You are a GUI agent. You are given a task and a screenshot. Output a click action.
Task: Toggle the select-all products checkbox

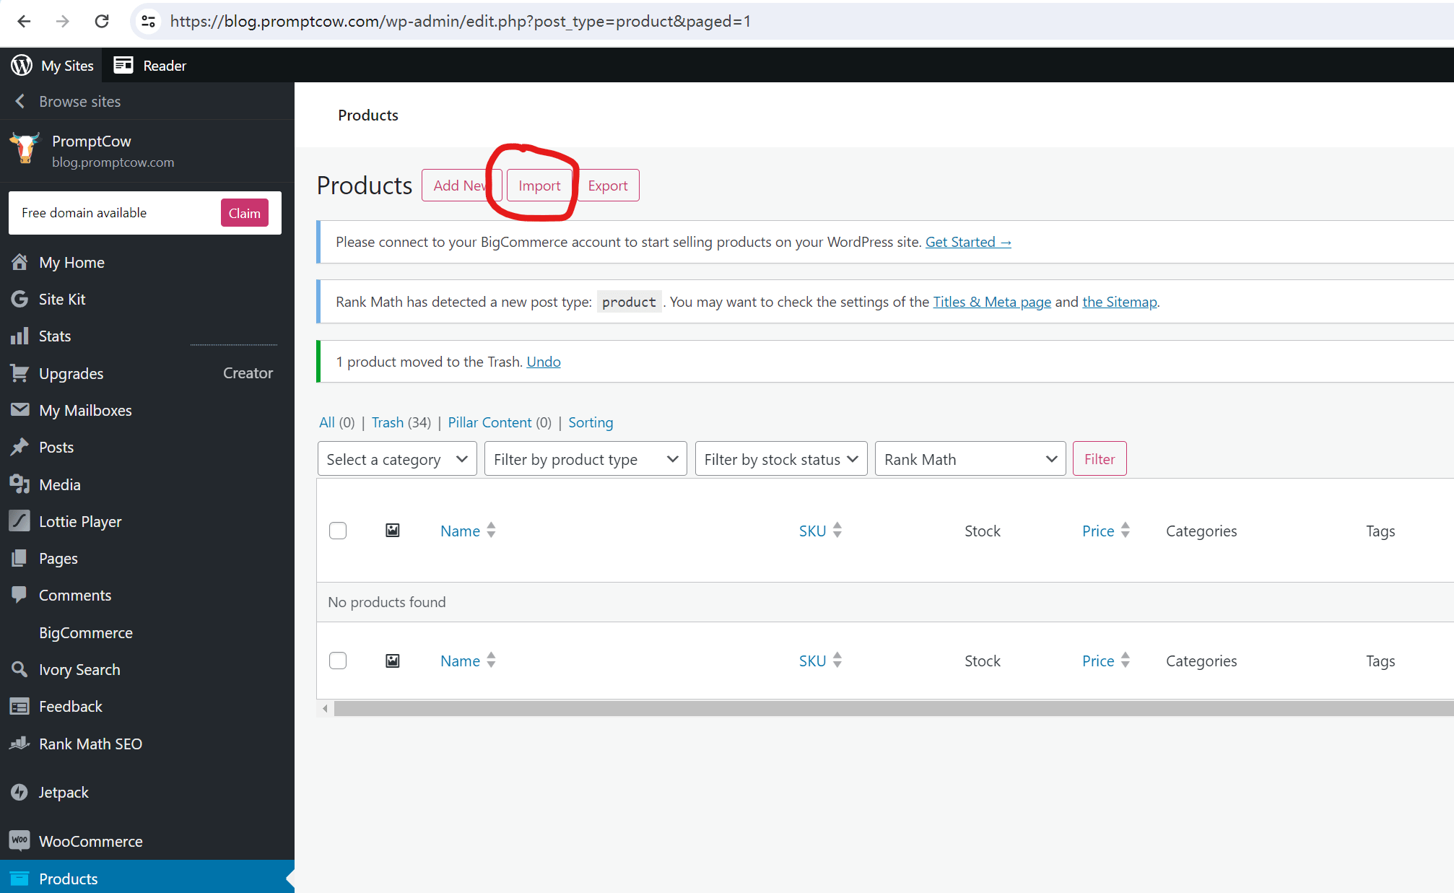click(339, 531)
